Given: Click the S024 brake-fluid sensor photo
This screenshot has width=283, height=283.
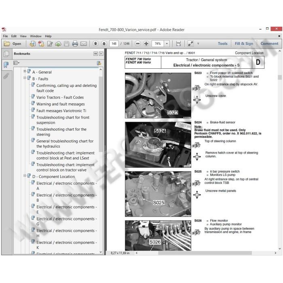Looking at the screenshot, I should (158, 145).
